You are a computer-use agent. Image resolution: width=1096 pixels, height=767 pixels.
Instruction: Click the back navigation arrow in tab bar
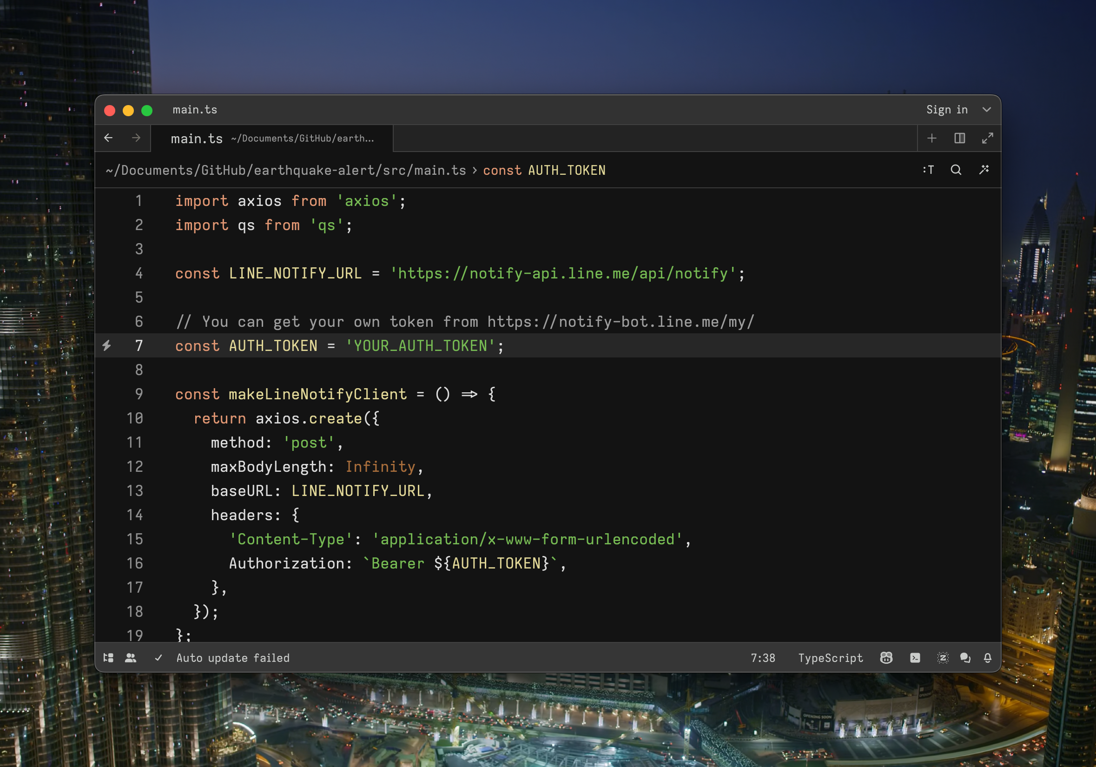(x=108, y=138)
